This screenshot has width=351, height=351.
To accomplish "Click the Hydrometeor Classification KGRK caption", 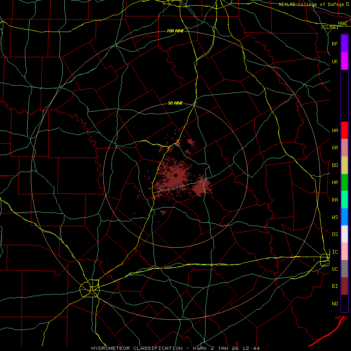I will (x=175, y=348).
